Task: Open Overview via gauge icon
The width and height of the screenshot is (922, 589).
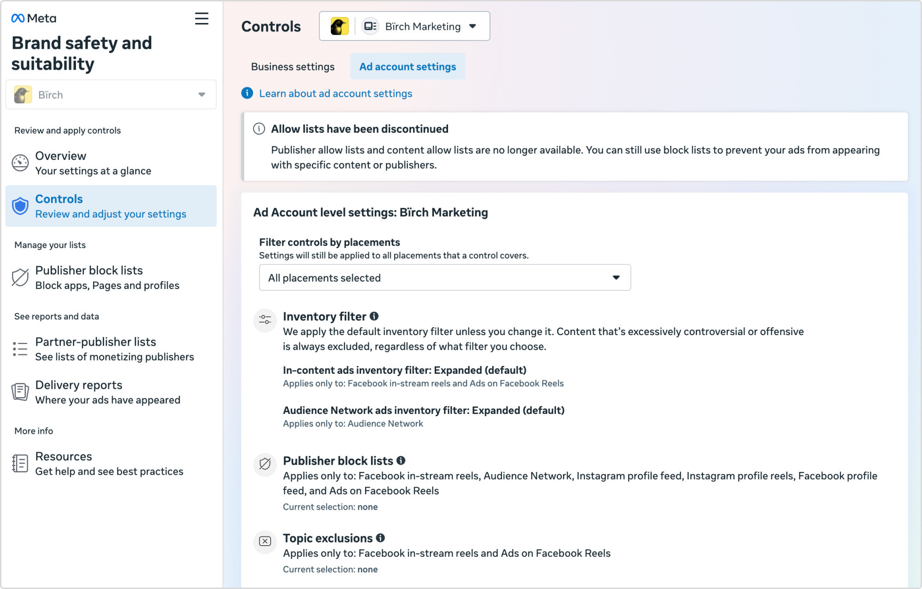Action: pos(20,163)
